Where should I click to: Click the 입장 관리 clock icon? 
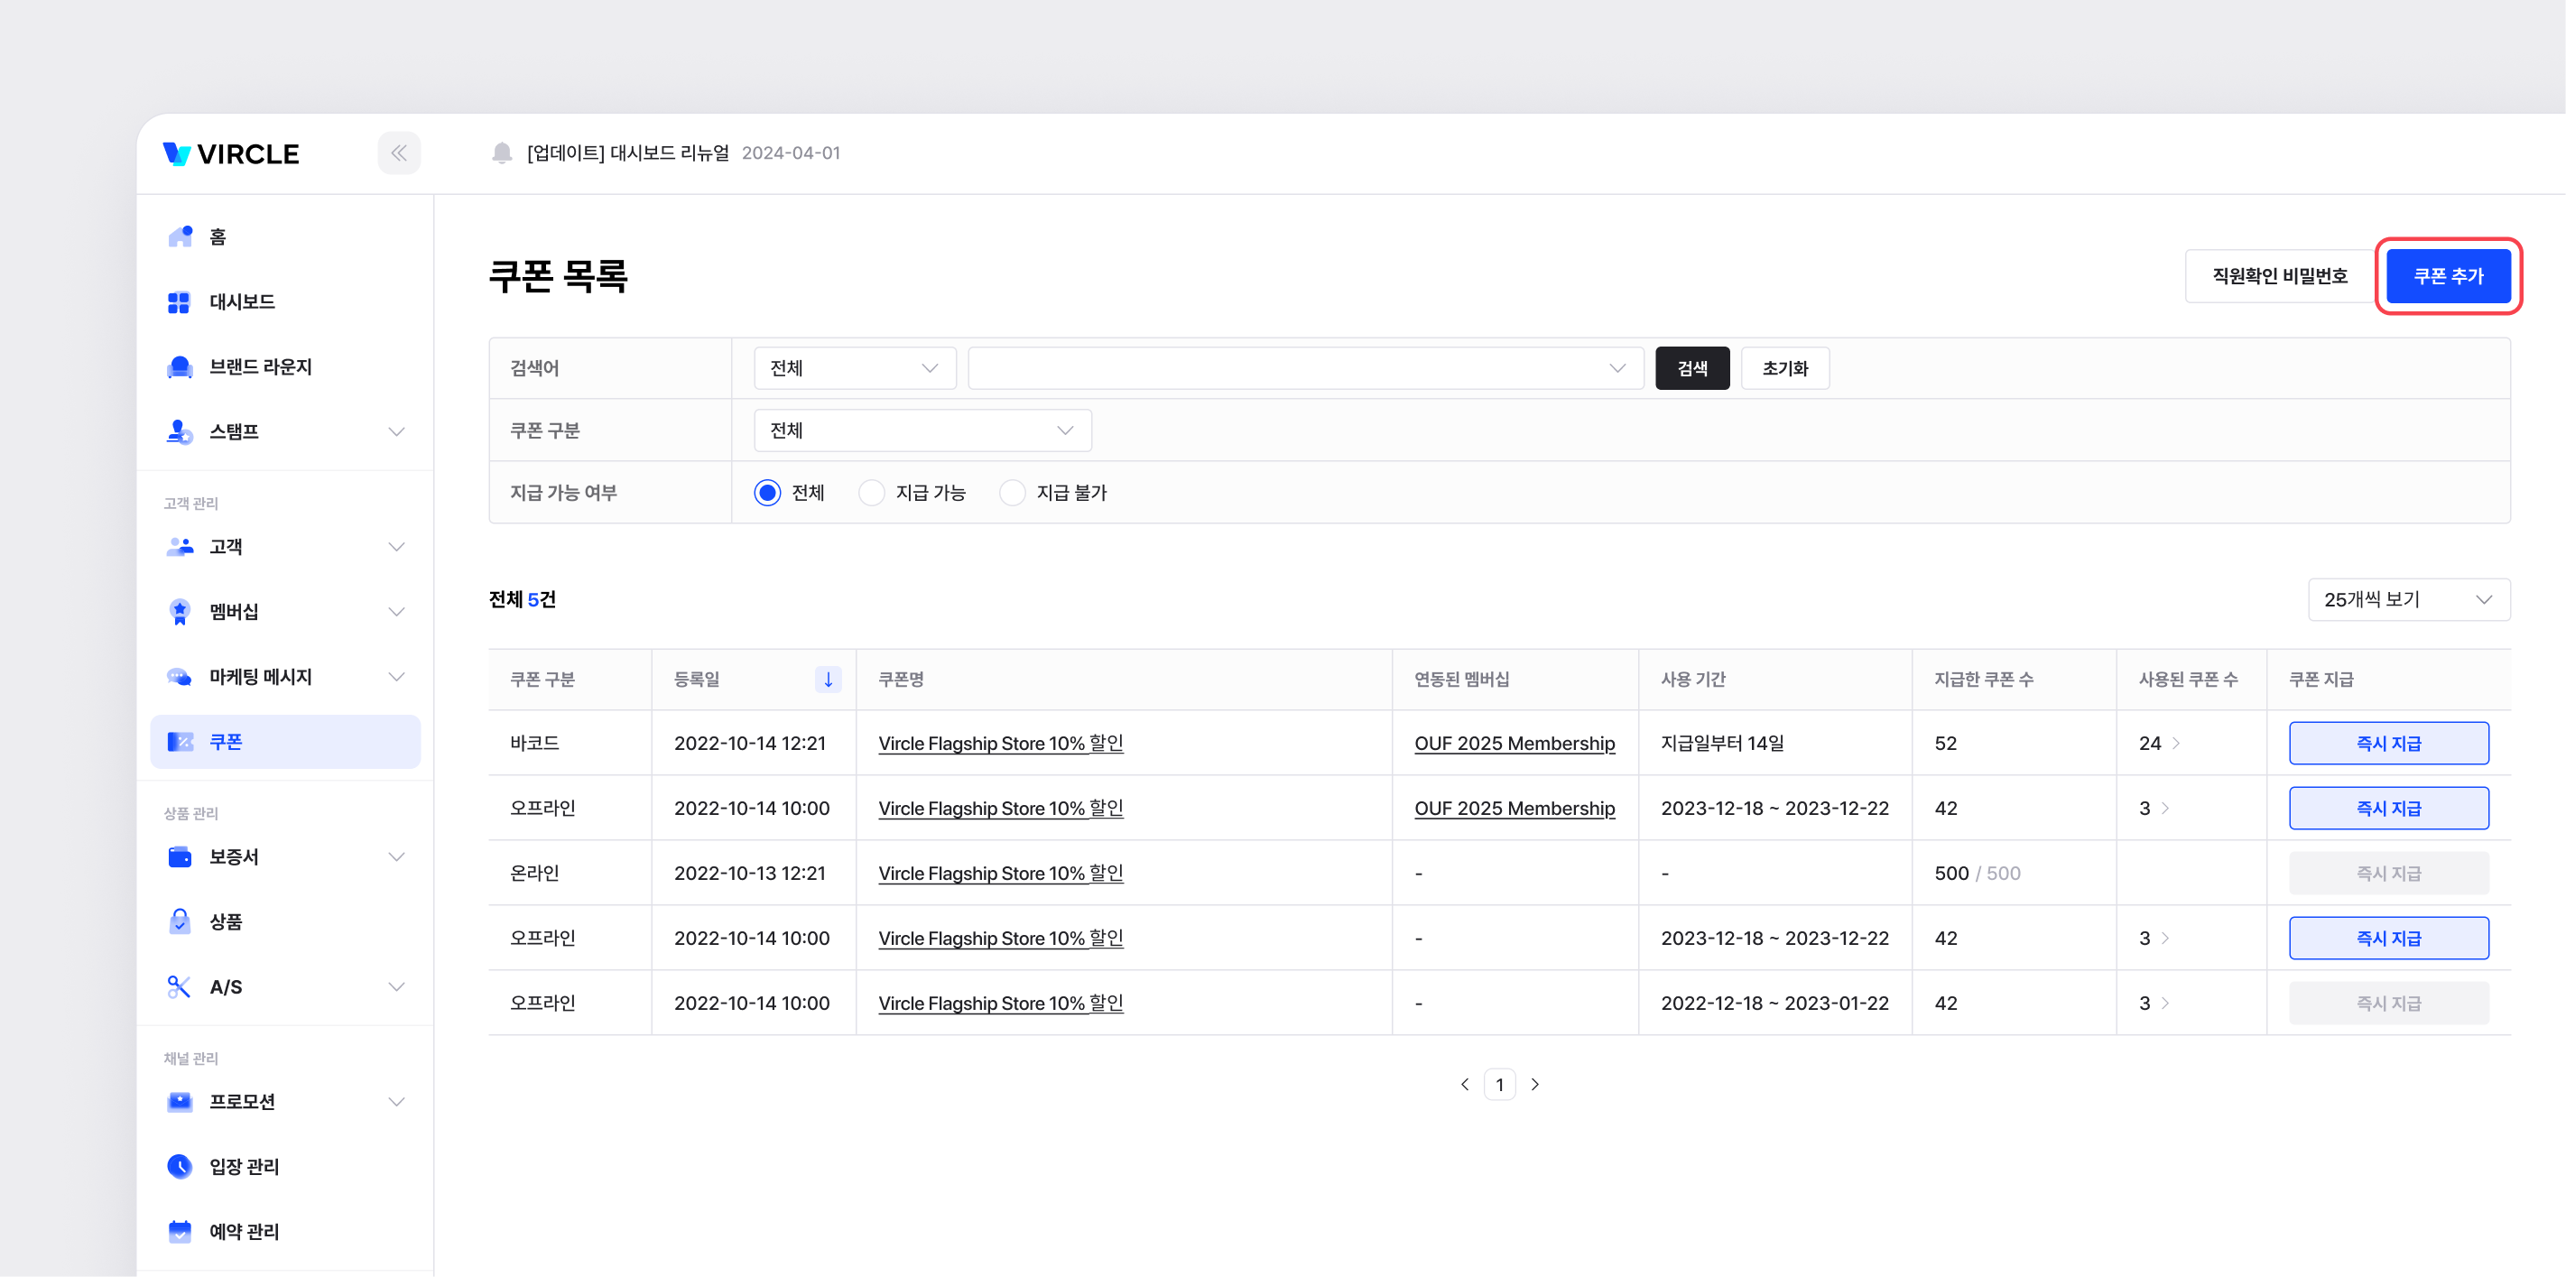pos(180,1165)
